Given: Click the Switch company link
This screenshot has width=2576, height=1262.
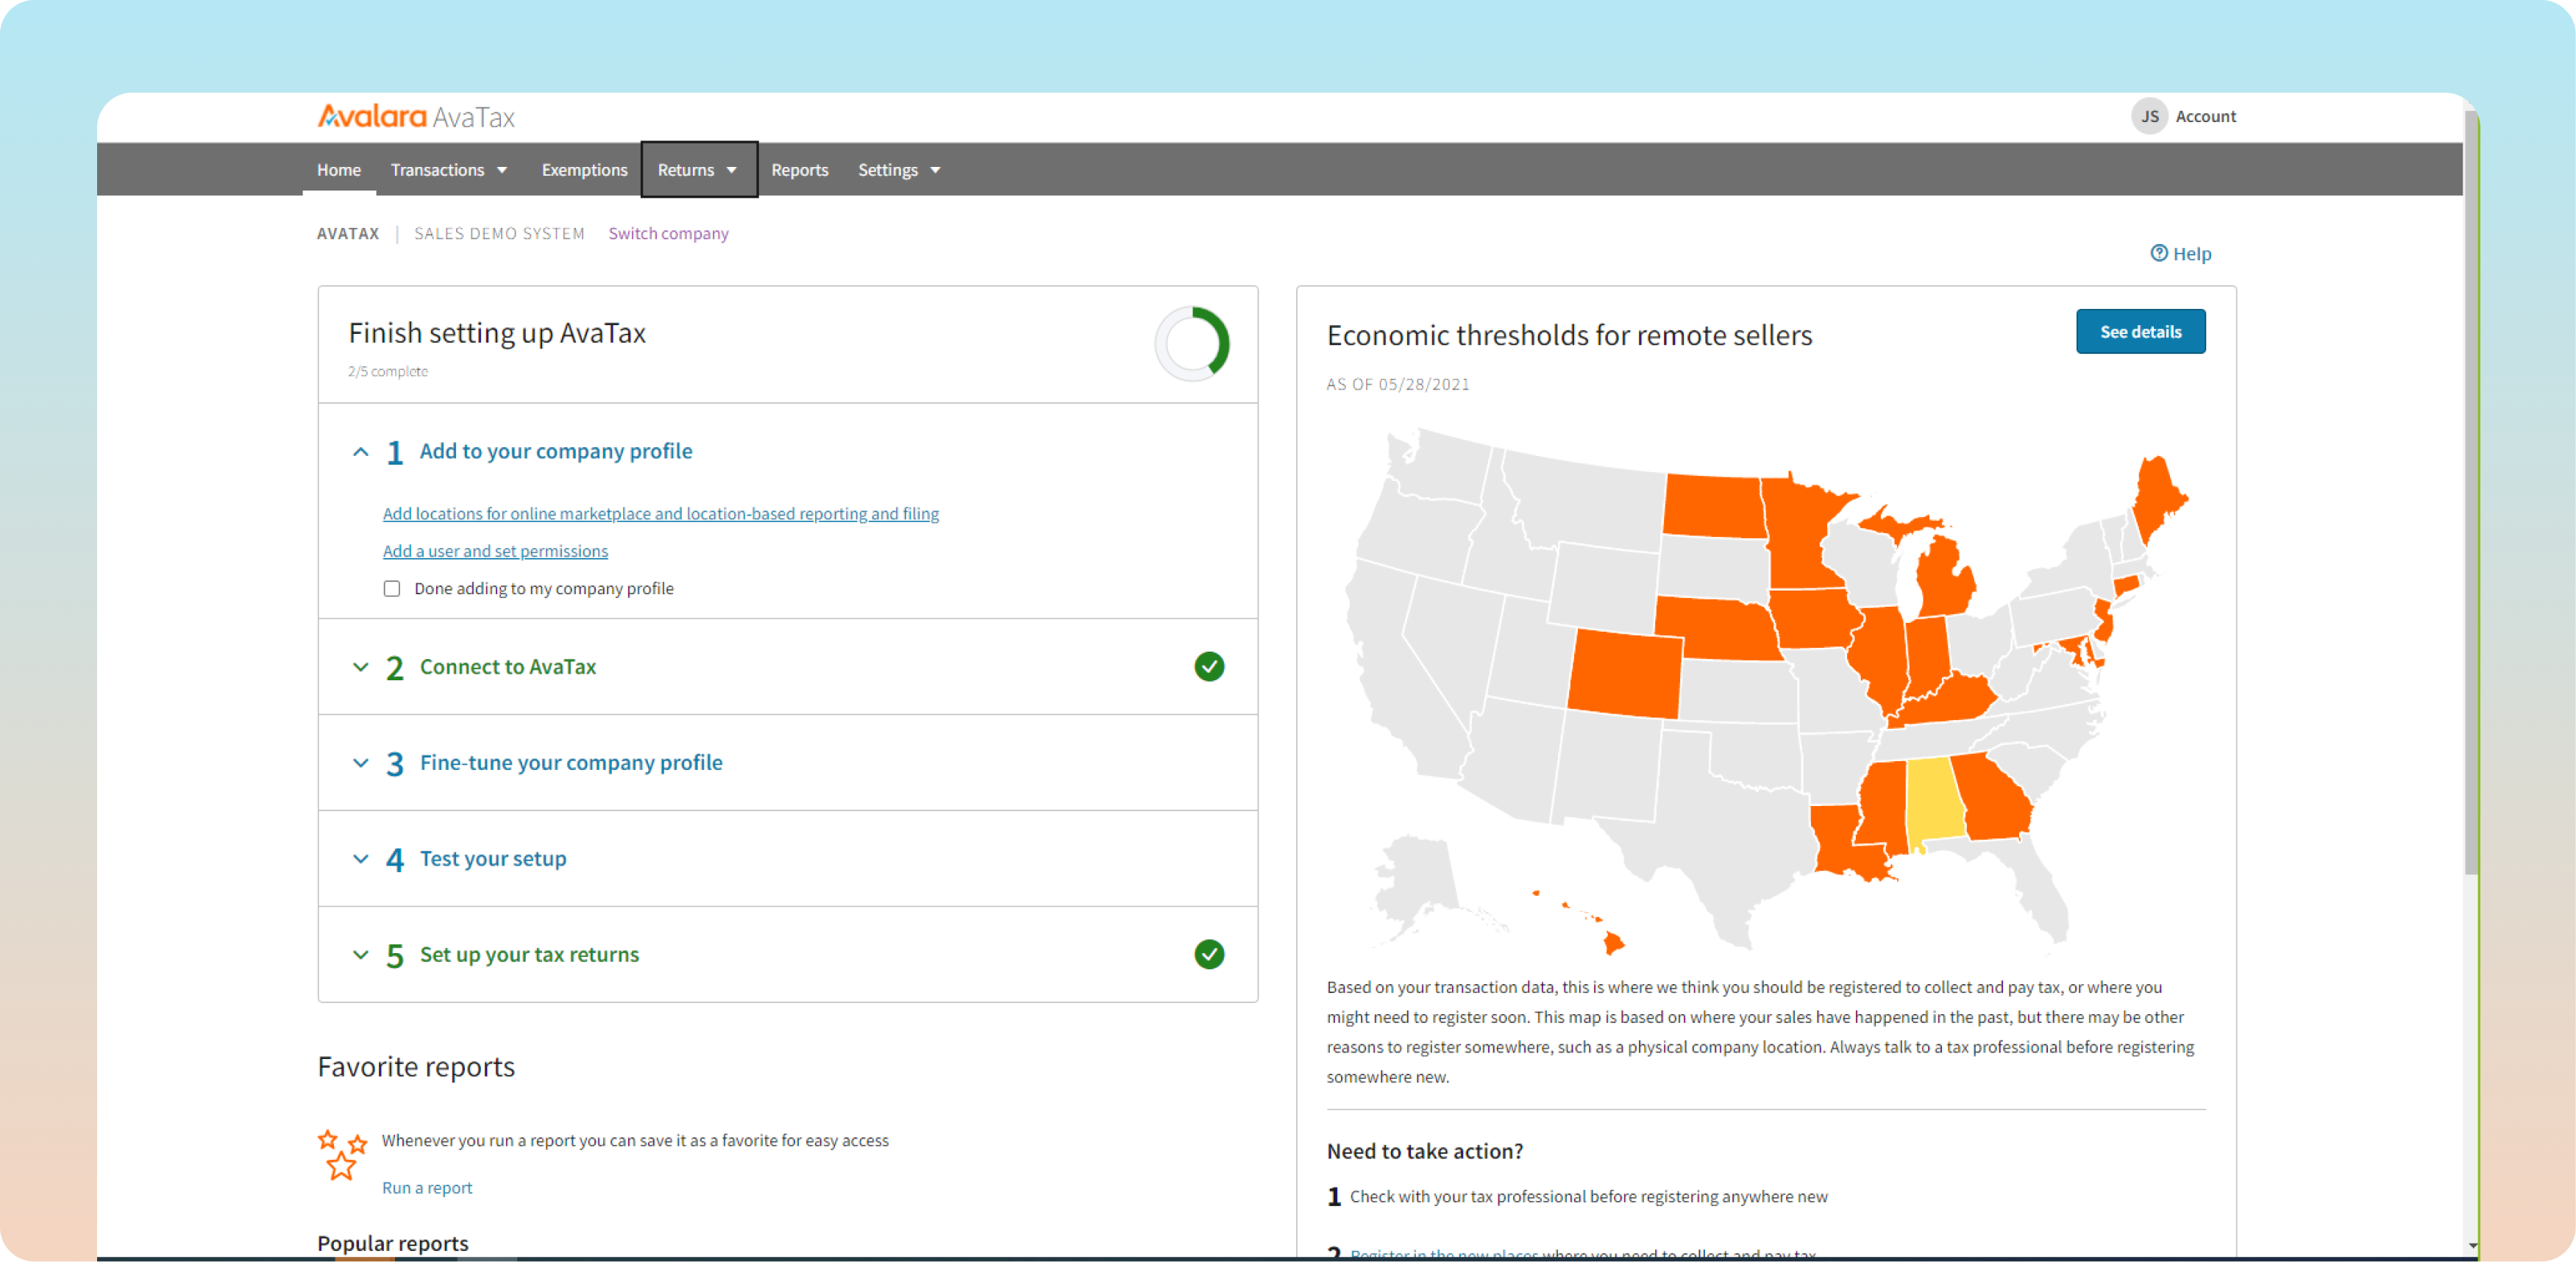Looking at the screenshot, I should point(668,233).
